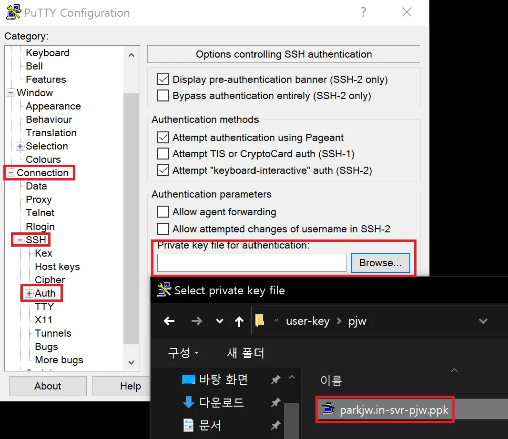Open the address bar history dropdown chevron
The height and width of the screenshot is (439, 508).
point(483,321)
